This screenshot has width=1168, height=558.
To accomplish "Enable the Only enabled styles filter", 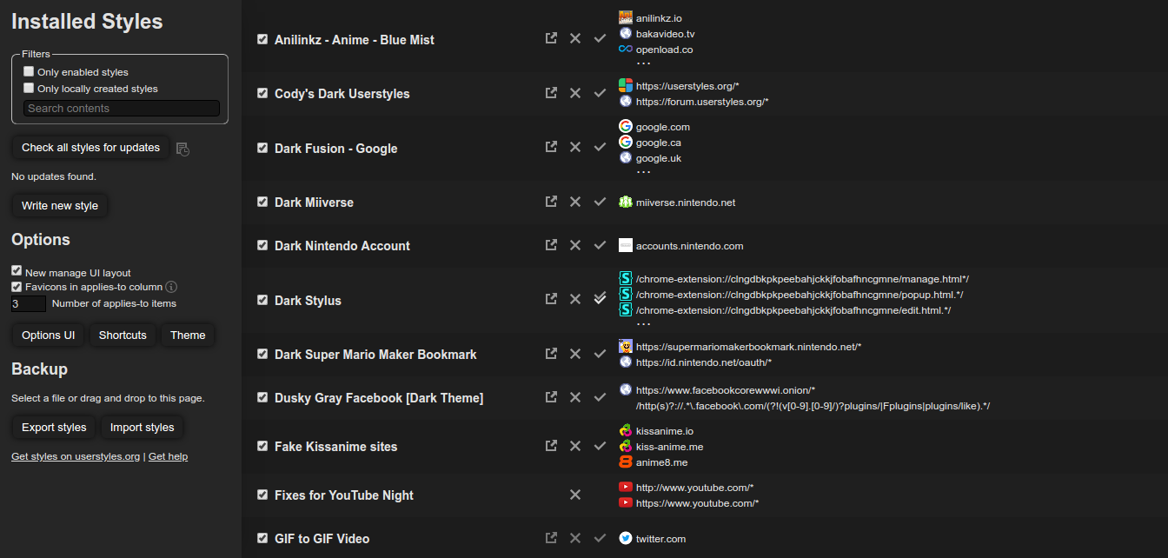I will (x=29, y=72).
